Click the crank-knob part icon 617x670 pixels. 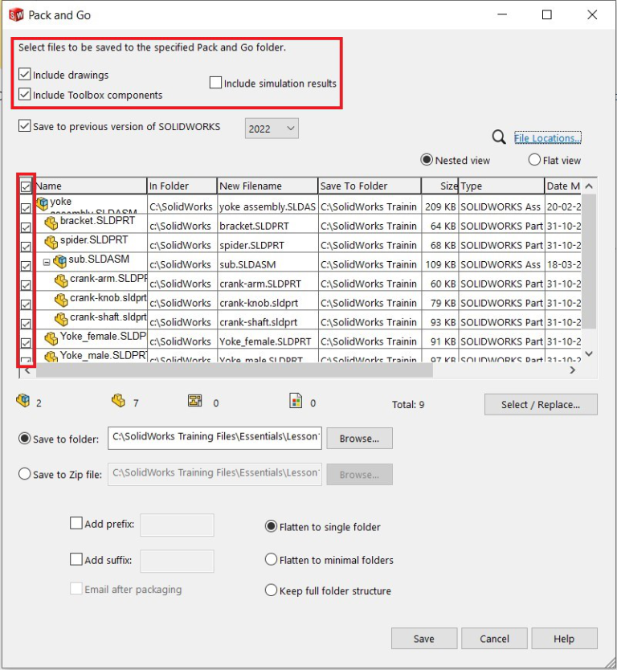pyautogui.click(x=61, y=300)
